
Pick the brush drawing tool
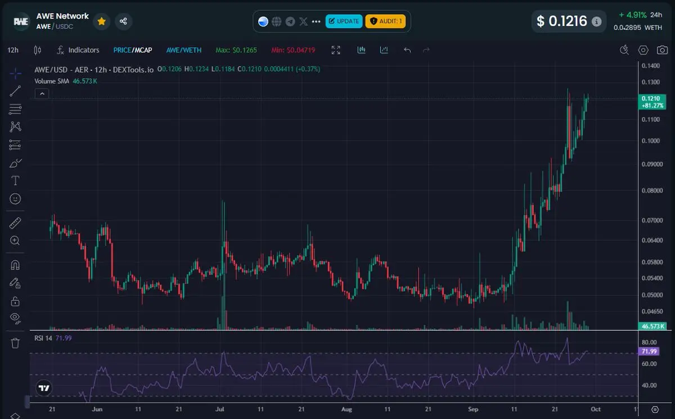pos(15,164)
